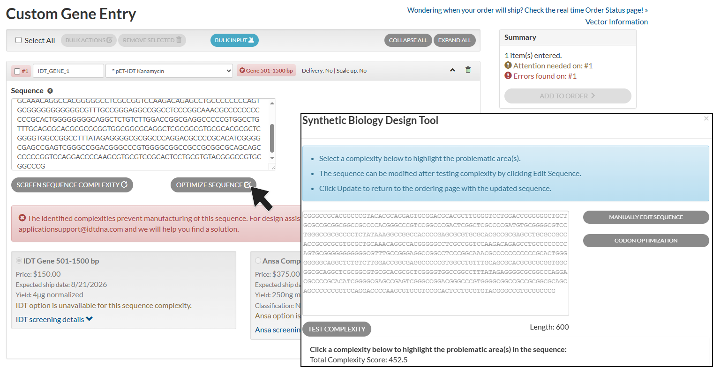This screenshot has width=713, height=367.
Task: Click Expand All
Action: point(455,40)
